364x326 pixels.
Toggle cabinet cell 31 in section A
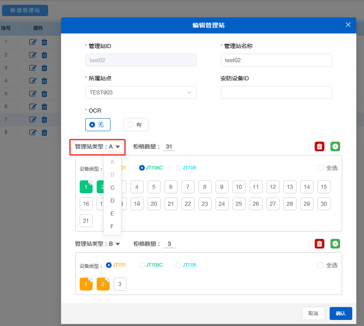point(86,221)
